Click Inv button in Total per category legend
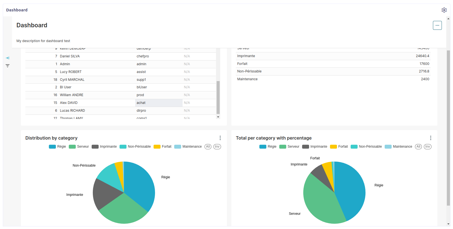Image resolution: width=453 pixels, height=229 pixels. pos(427,147)
